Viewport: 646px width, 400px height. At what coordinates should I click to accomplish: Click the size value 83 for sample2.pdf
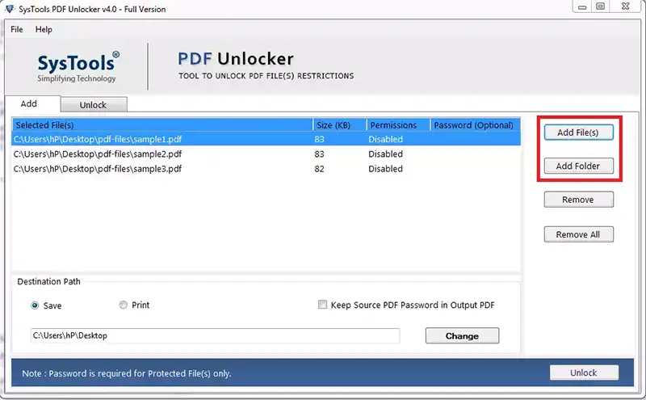point(319,154)
